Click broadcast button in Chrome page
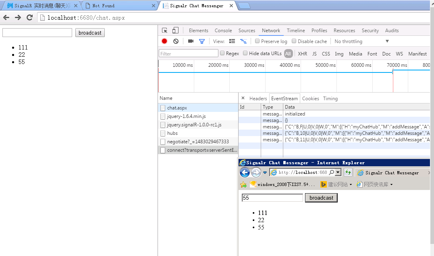The image size is (434, 256). tap(90, 33)
